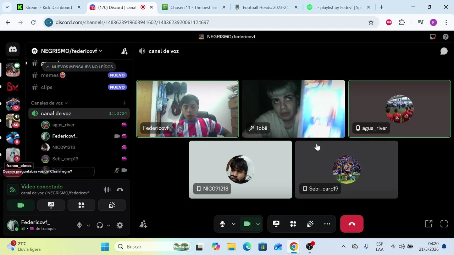The width and height of the screenshot is (454, 255).
Task: Reload the Discord page
Action: (x=33, y=22)
